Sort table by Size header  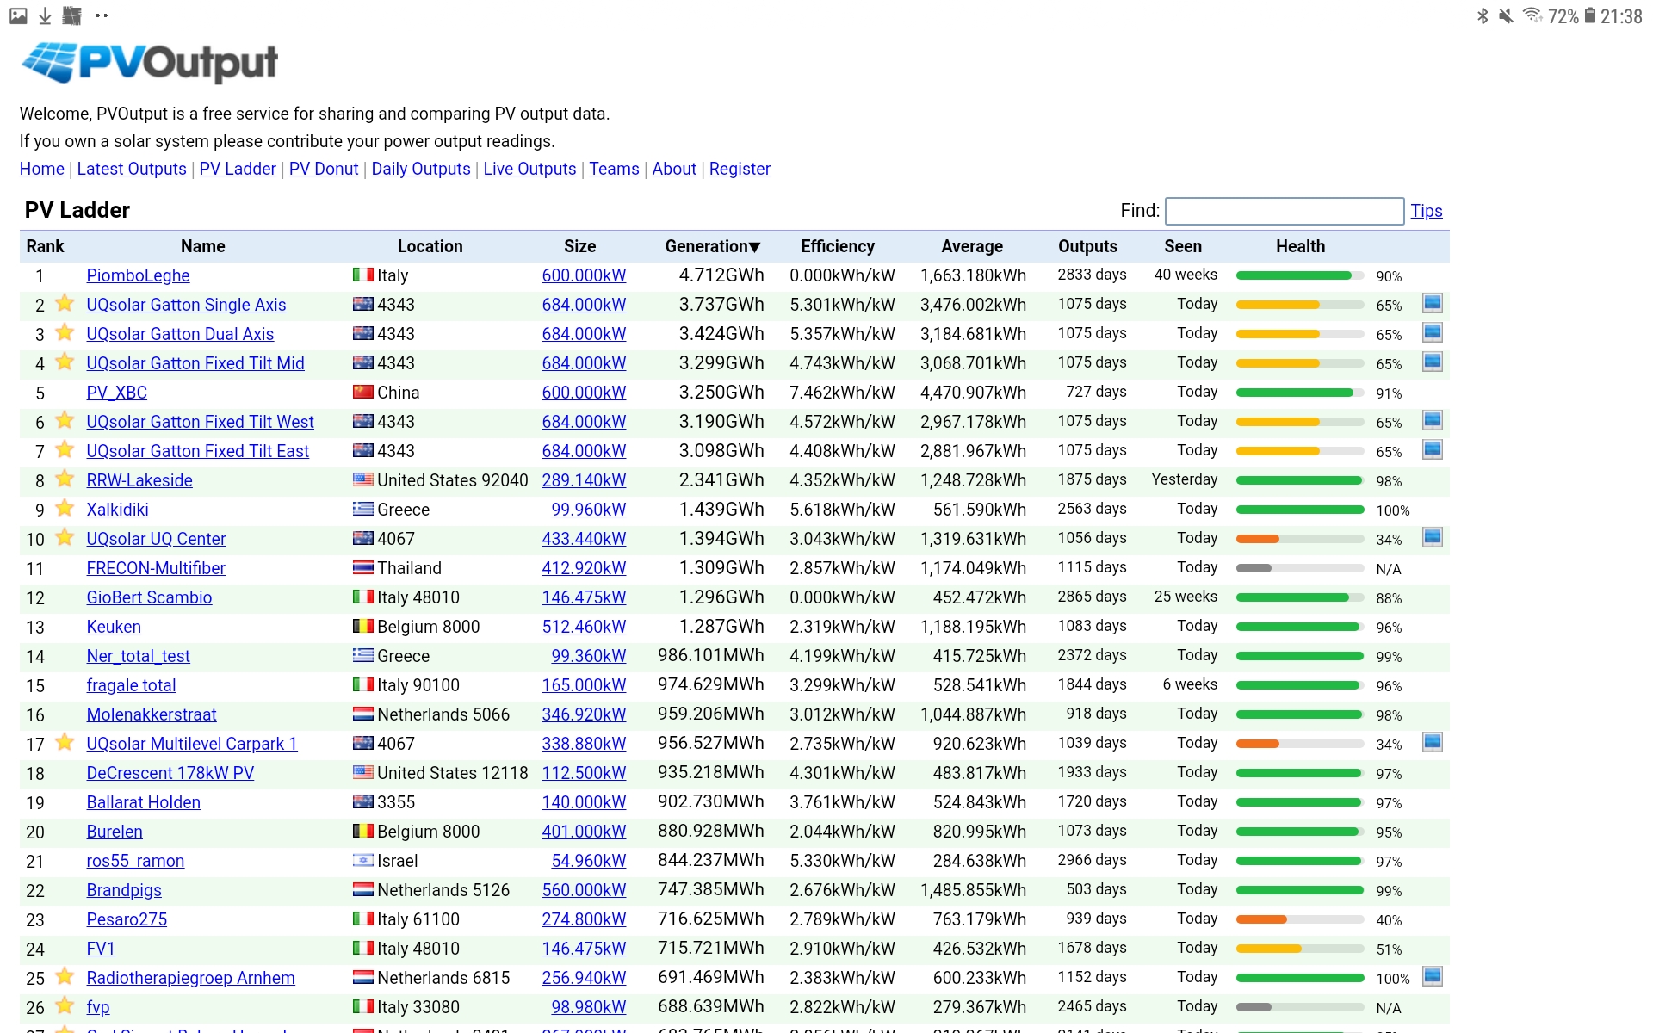(x=580, y=246)
